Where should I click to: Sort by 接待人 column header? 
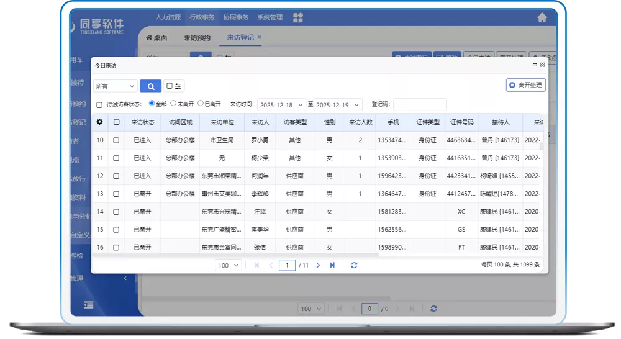click(x=501, y=122)
